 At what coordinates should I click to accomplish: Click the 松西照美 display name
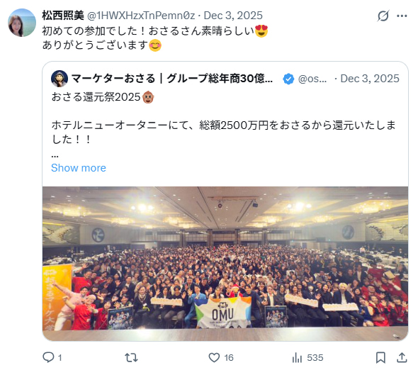point(63,16)
